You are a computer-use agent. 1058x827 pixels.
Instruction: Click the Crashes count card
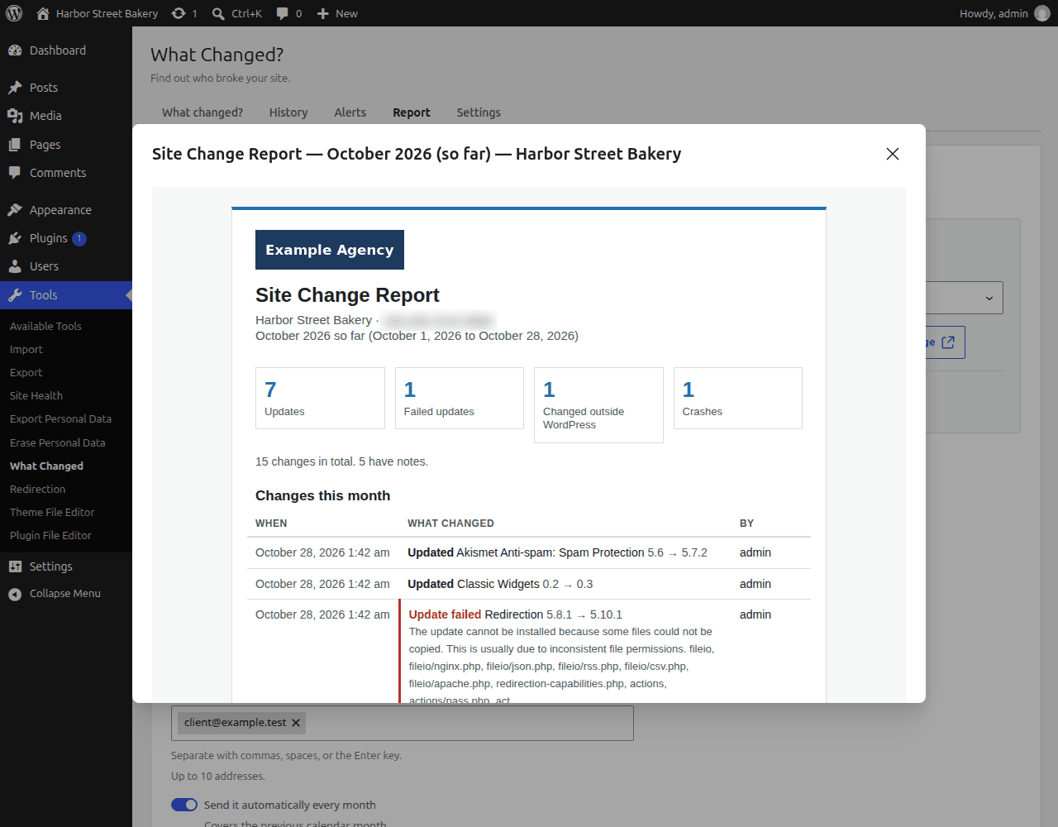[738, 399]
